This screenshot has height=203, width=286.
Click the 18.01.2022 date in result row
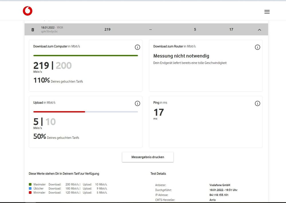click(48, 28)
